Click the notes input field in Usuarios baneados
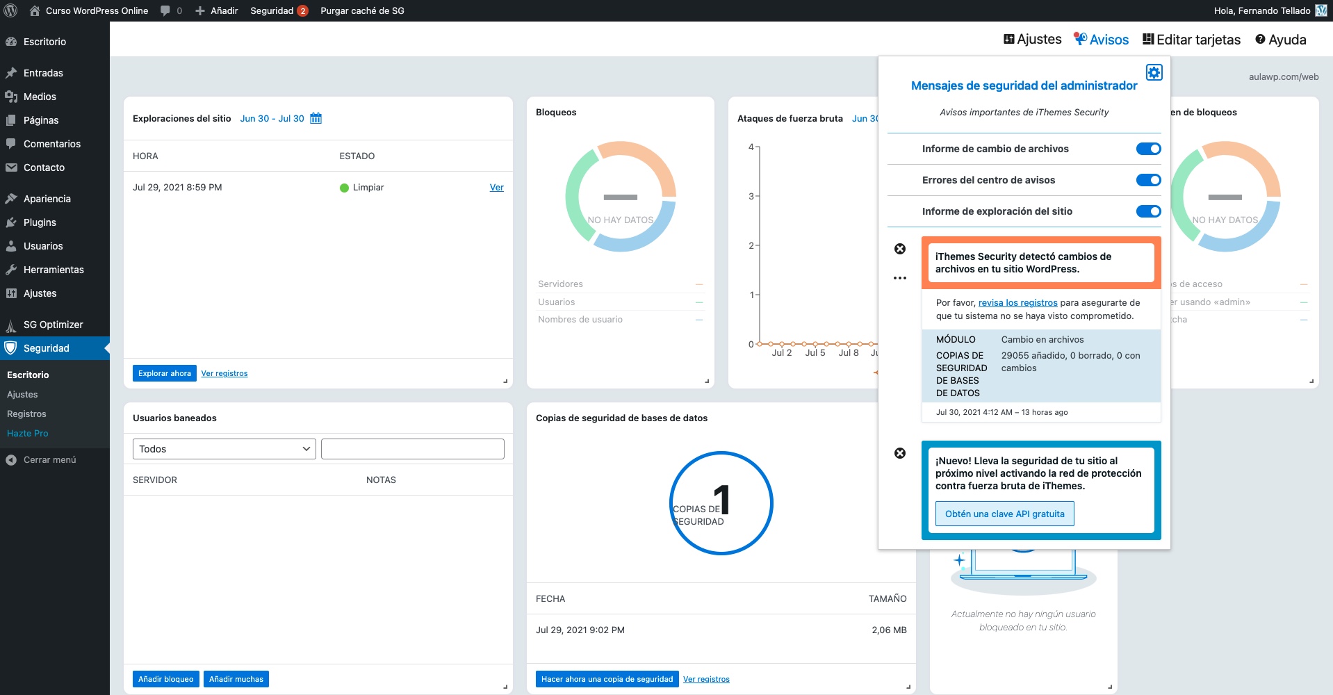This screenshot has width=1333, height=695. 413,449
